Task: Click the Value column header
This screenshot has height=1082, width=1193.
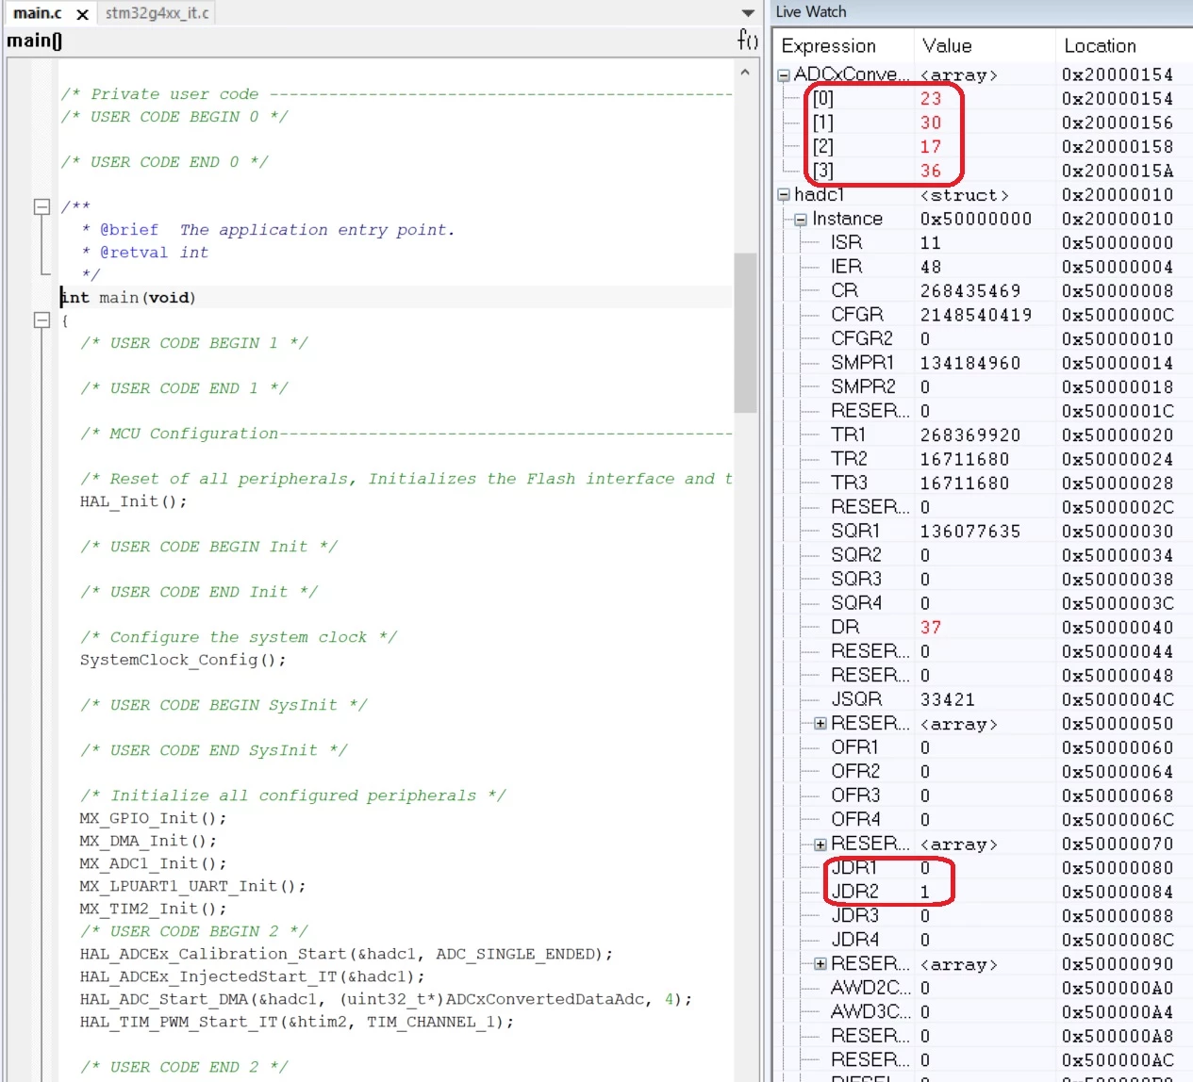Action: (x=984, y=45)
